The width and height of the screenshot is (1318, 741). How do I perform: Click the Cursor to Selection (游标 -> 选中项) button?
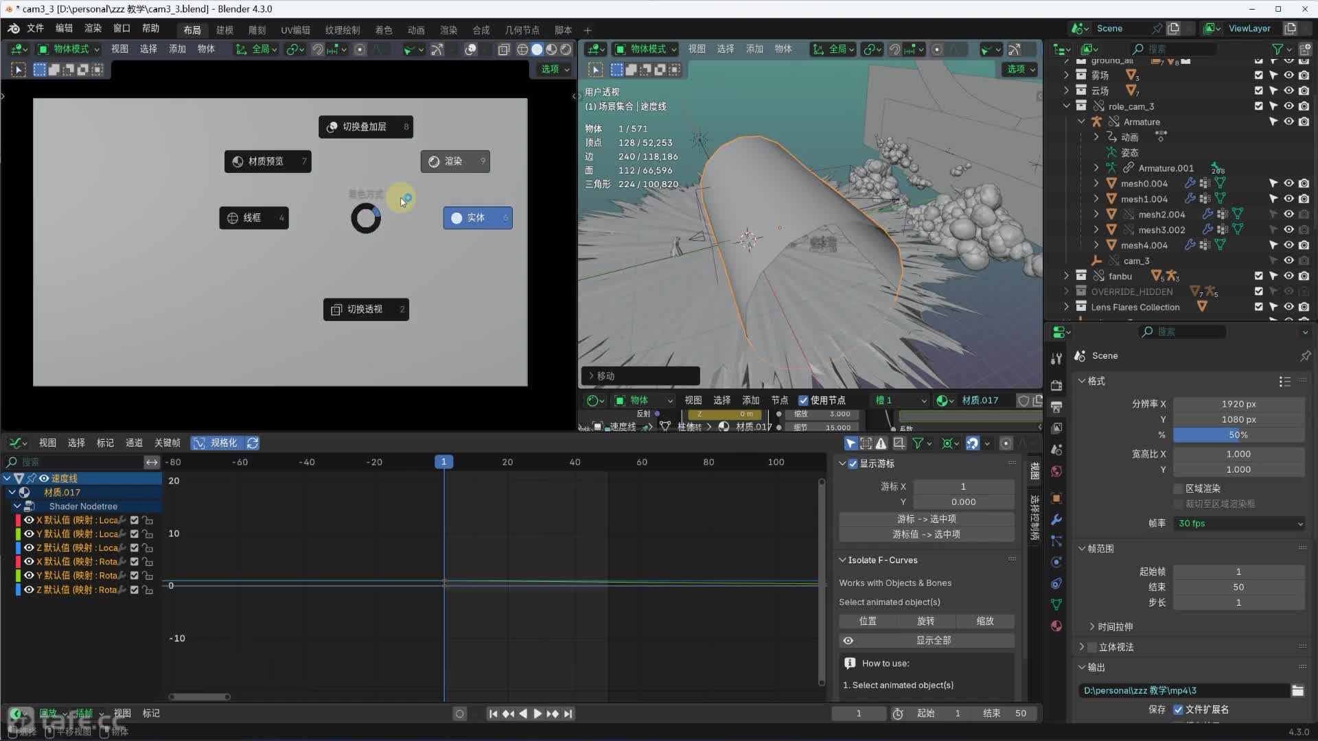(926, 519)
